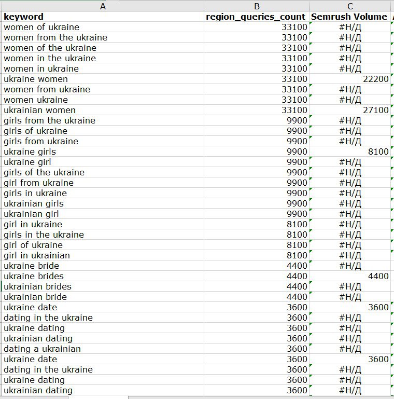Select cell 'women of ukraine'

point(103,27)
